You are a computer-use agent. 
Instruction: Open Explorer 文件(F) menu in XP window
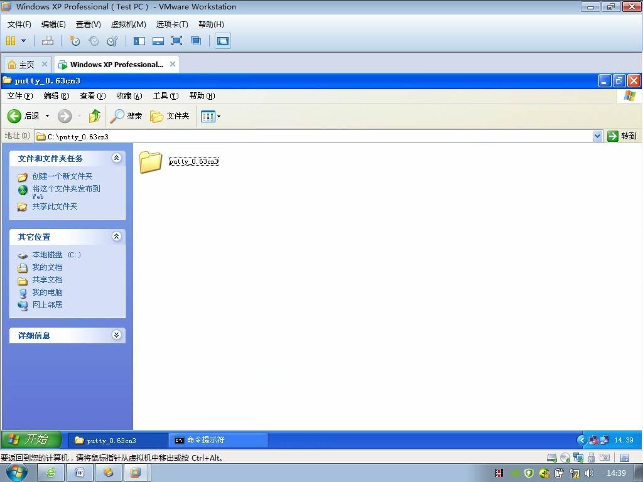19,96
